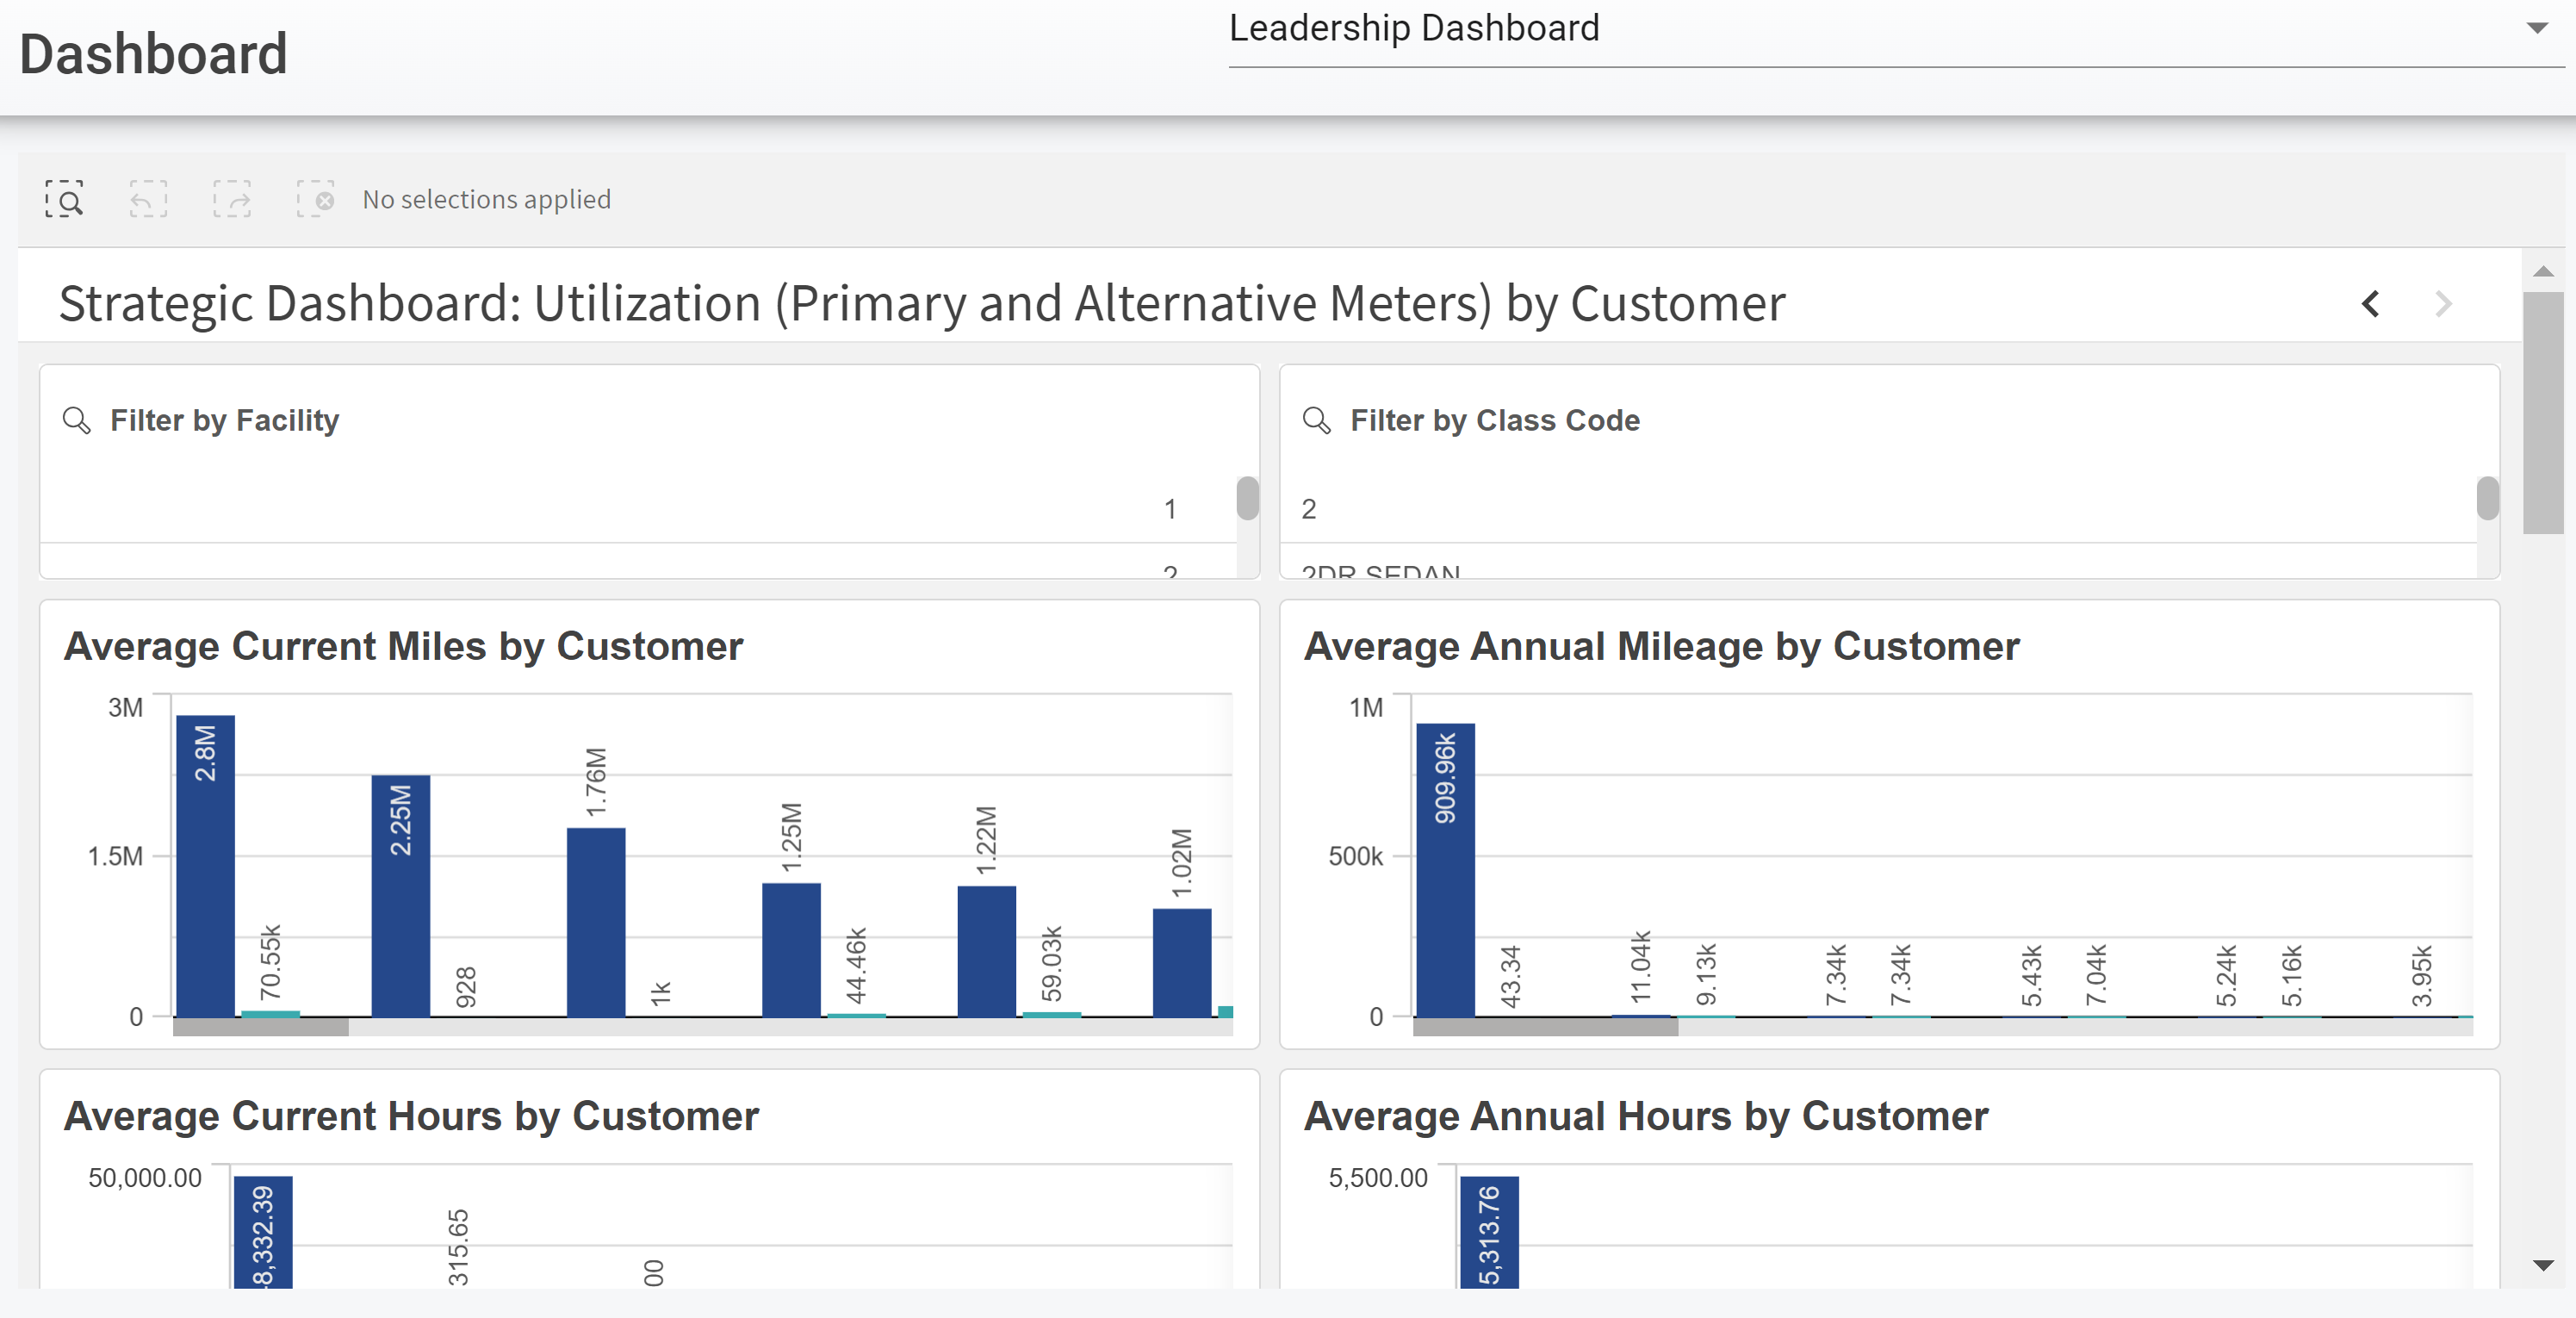
Task: Click the clear all selections icon
Action: (x=316, y=199)
